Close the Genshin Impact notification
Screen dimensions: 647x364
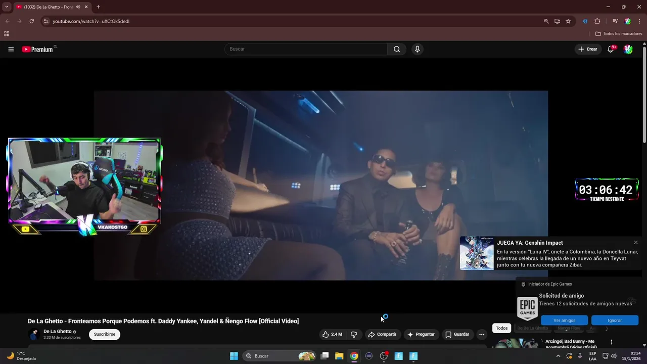[x=636, y=243]
